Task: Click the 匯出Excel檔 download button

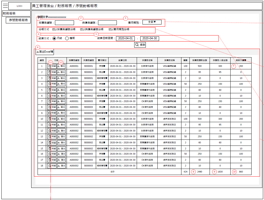Action: click(x=45, y=52)
